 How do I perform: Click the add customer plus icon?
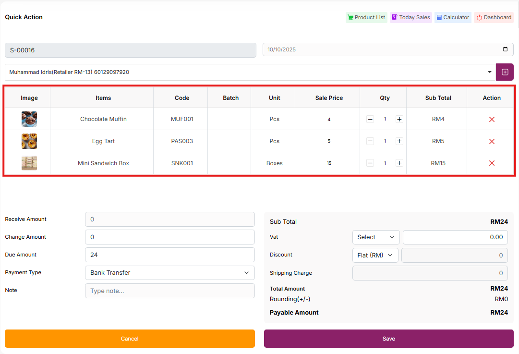point(505,72)
